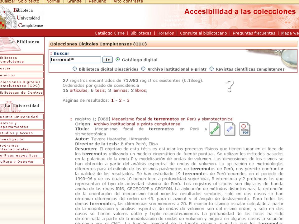Set text size to Normal
Screen dimensions: 299x224
pos(53,2)
